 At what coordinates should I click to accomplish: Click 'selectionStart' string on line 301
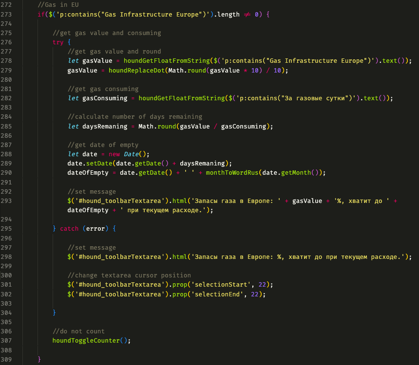221,285
